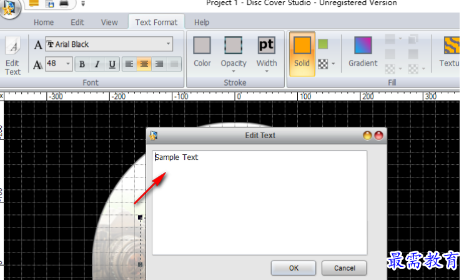Viewport: 464px width, 280px height.
Task: Switch to the Edit ribbon tab
Action: pyautogui.click(x=77, y=22)
